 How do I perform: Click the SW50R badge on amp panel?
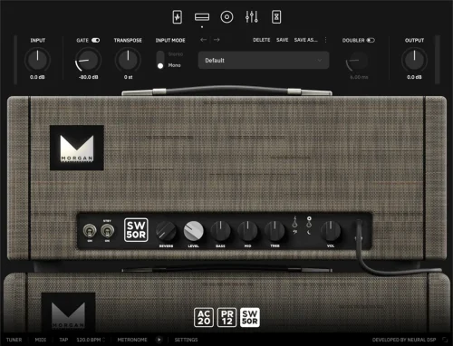136,230
